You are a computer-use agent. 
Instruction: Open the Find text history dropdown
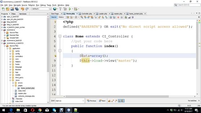pyautogui.click(x=83, y=101)
